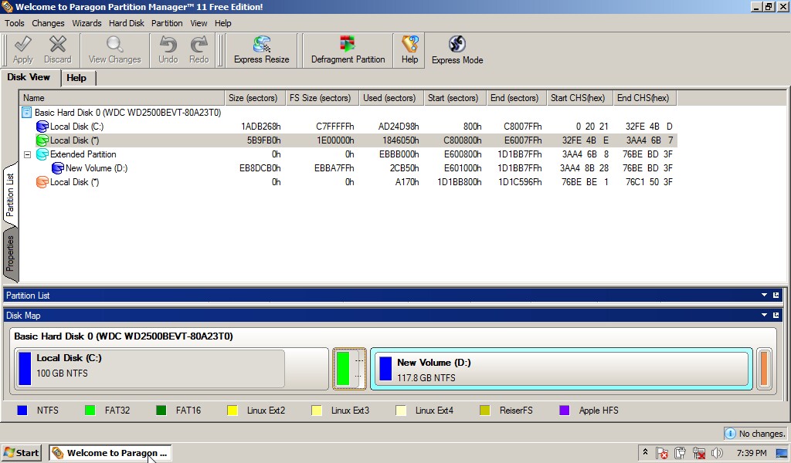This screenshot has width=791, height=463.
Task: Launch the Express Resize wizard
Action: pyautogui.click(x=261, y=50)
